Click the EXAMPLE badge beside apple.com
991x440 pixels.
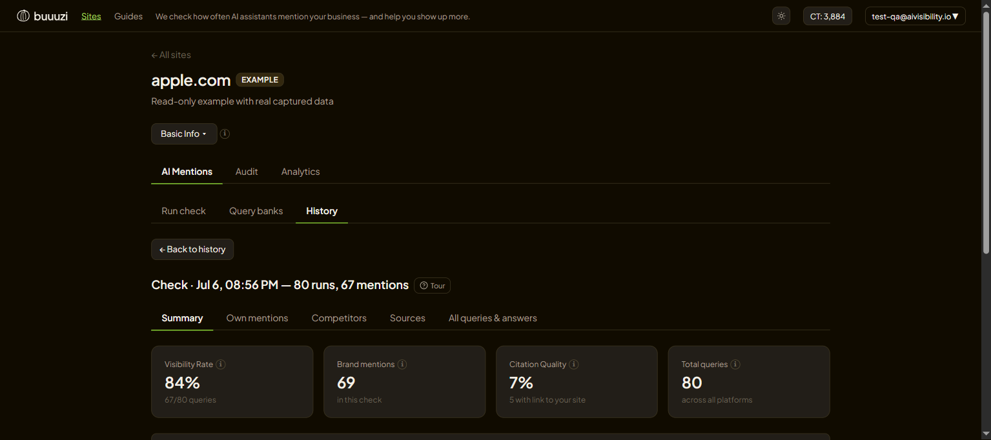(260, 80)
